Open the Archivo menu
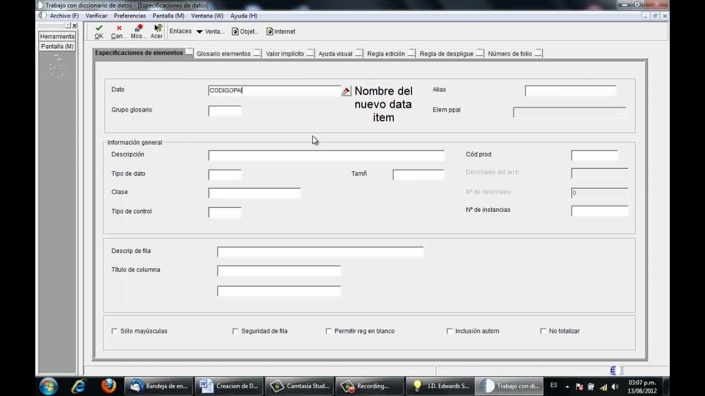This screenshot has width=705, height=396. tap(64, 16)
